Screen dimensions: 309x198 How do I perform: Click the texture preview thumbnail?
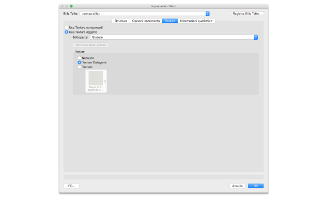click(x=96, y=78)
